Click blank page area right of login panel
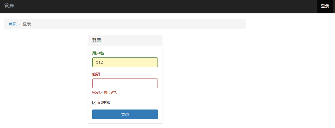Image resolution: width=335 pixels, height=128 pixels. click(x=228, y=80)
